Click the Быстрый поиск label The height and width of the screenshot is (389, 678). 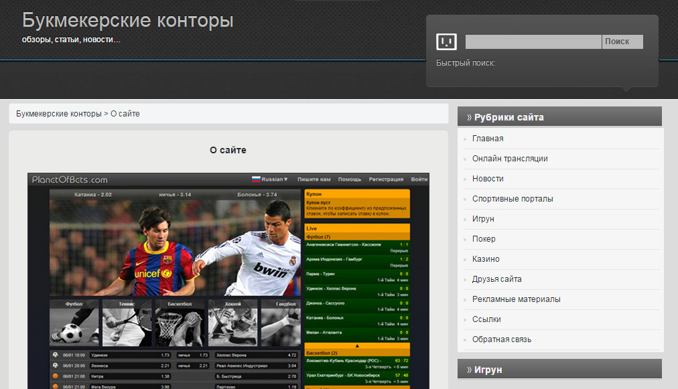(465, 63)
